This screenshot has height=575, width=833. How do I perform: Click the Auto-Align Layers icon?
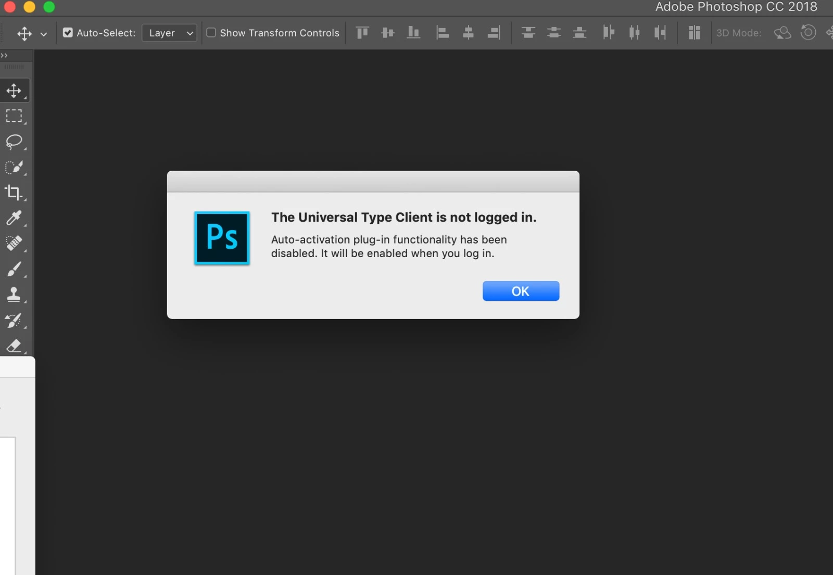(694, 33)
